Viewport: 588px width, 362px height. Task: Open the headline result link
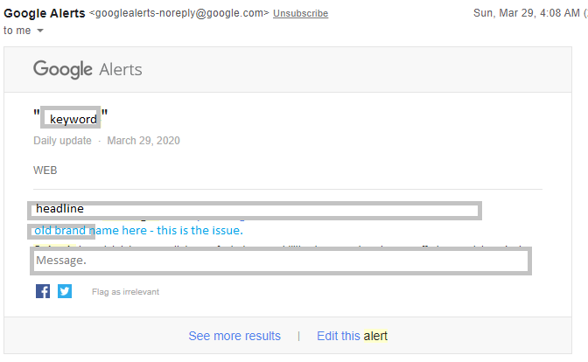(x=255, y=210)
